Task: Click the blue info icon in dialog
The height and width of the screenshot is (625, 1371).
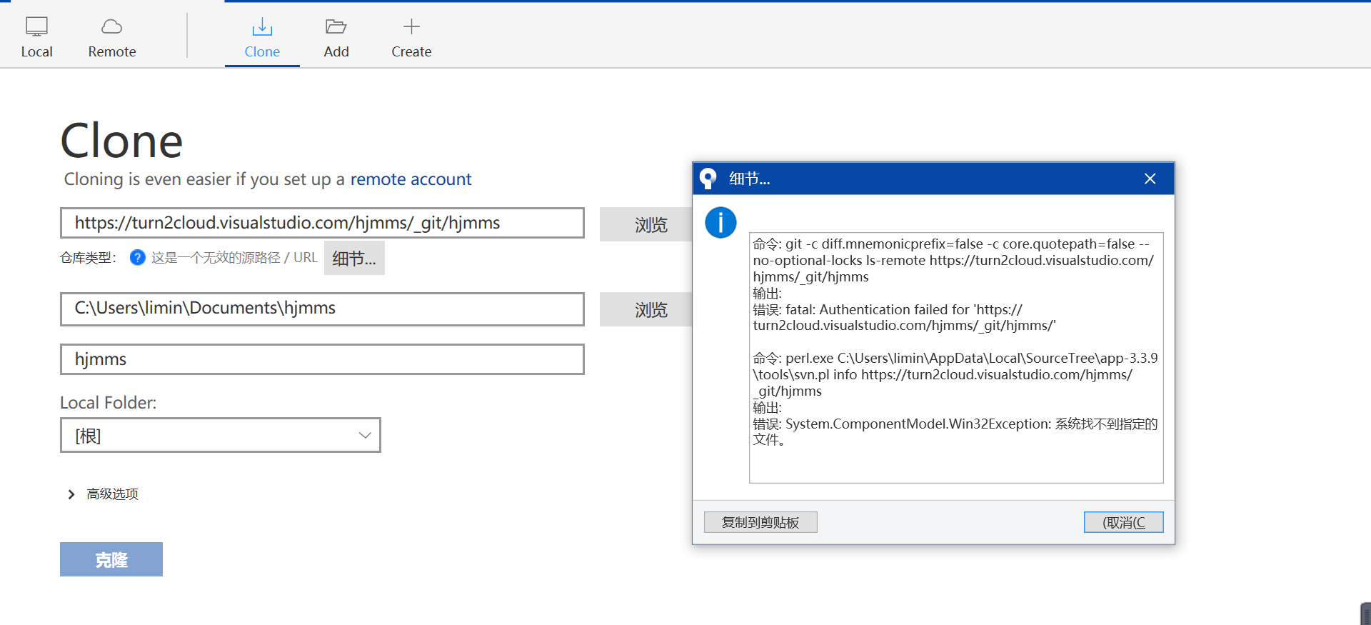Action: coord(720,223)
